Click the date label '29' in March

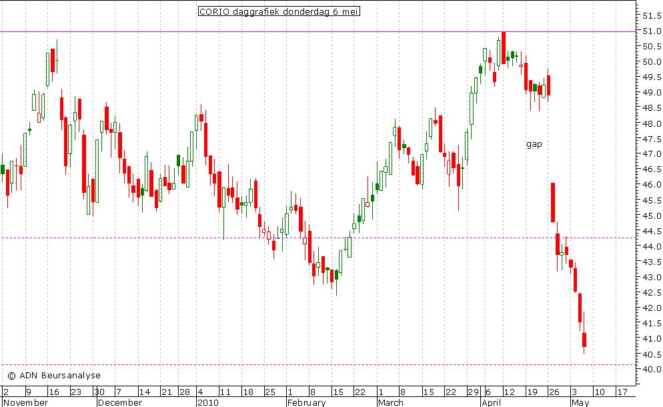(473, 392)
